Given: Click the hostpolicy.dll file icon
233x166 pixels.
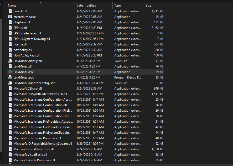Looking at the screenshot, I should click(x=10, y=50).
